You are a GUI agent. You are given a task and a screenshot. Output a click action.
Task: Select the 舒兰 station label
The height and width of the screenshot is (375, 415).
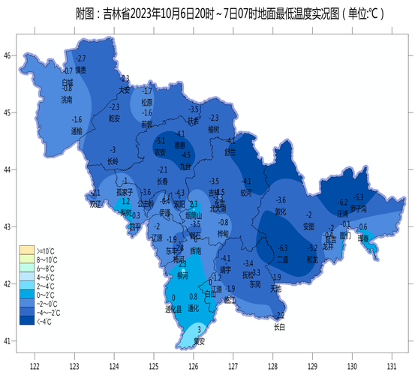point(230,152)
